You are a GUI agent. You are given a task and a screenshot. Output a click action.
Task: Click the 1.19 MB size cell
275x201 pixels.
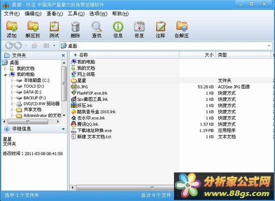coord(206,130)
